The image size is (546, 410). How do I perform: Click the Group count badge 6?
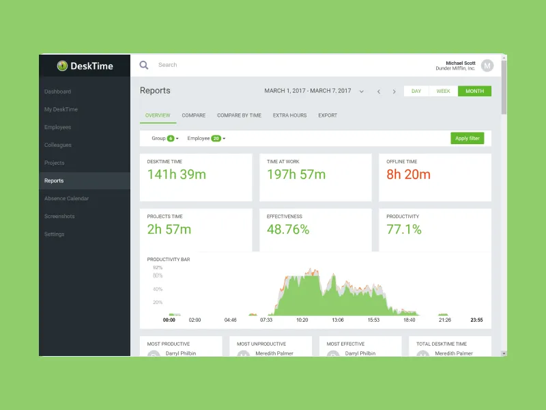[171, 139]
